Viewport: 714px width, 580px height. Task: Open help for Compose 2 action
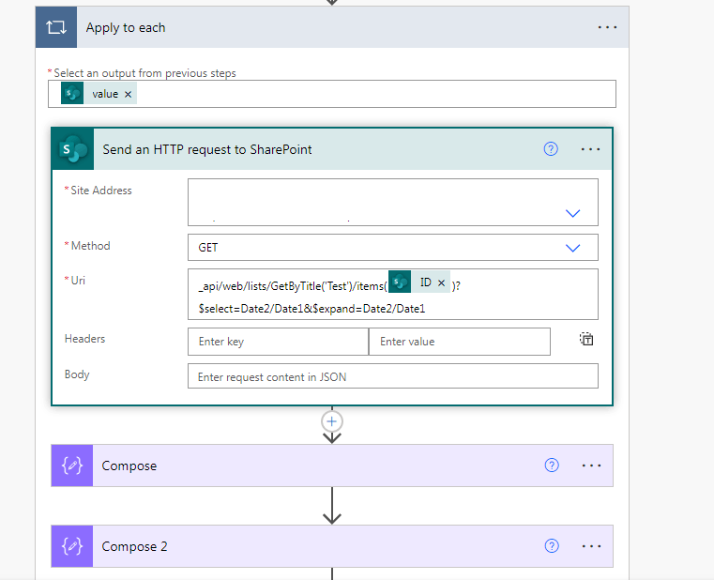552,546
